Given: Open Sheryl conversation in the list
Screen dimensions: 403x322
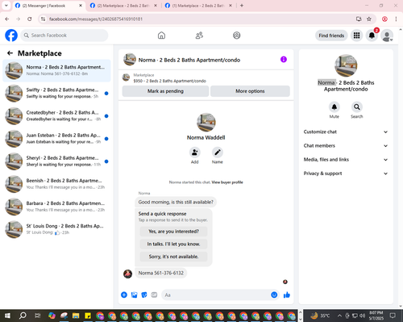Looking at the screenshot, I should coord(56,161).
